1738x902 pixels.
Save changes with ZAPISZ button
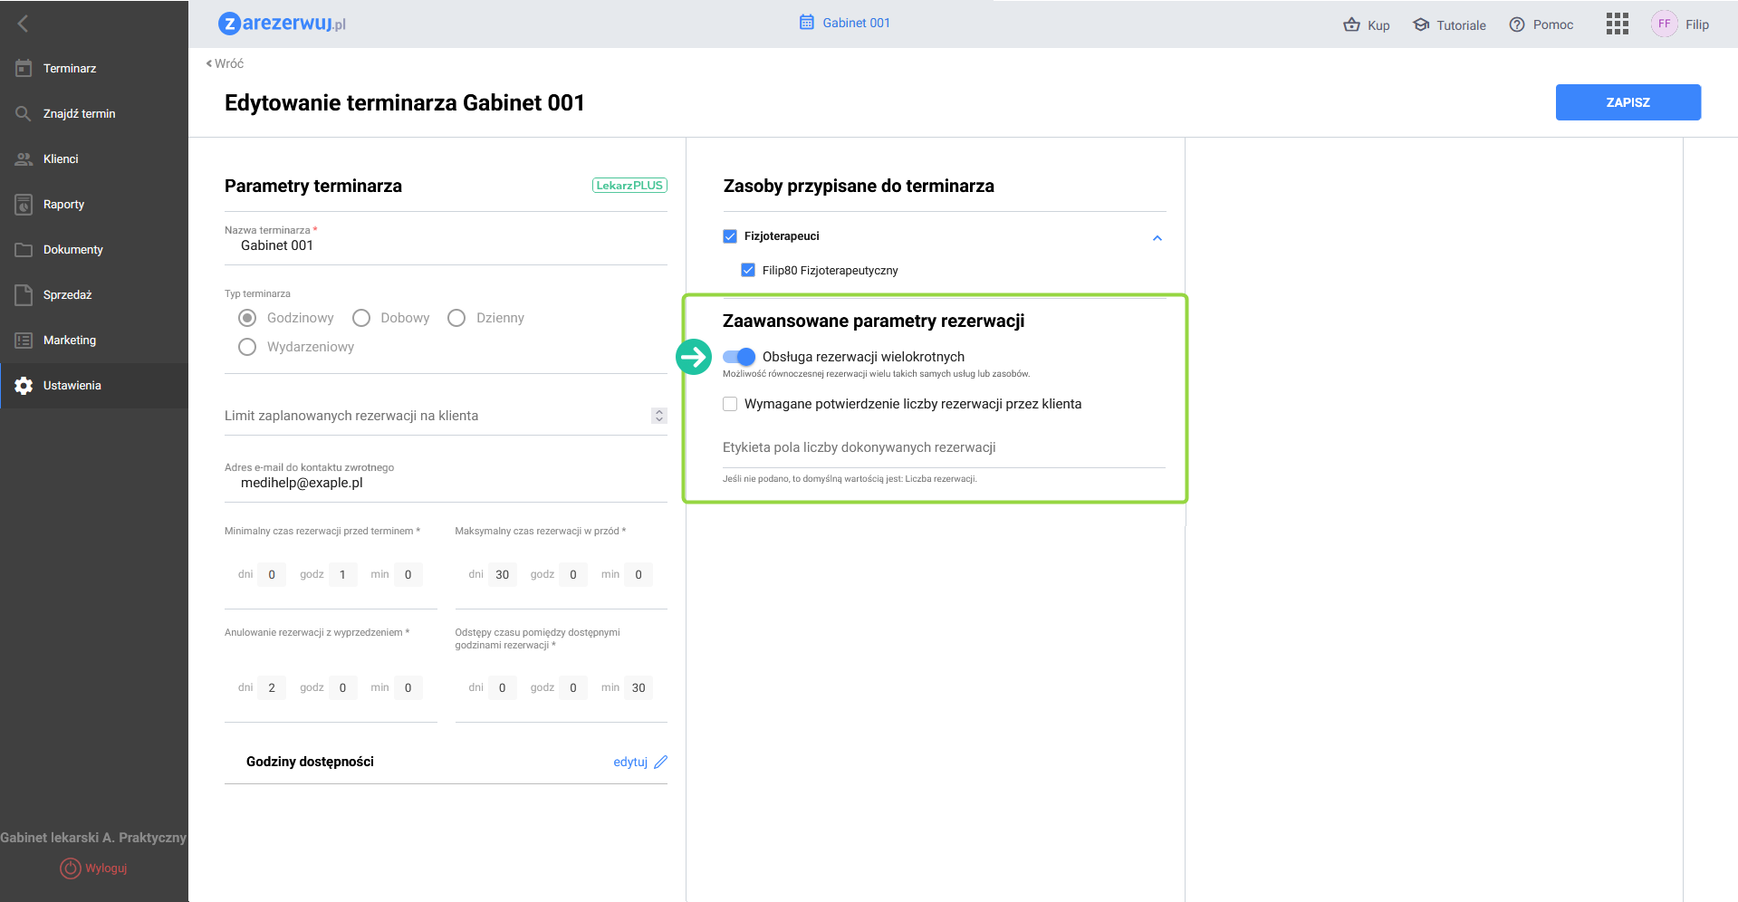tap(1628, 102)
